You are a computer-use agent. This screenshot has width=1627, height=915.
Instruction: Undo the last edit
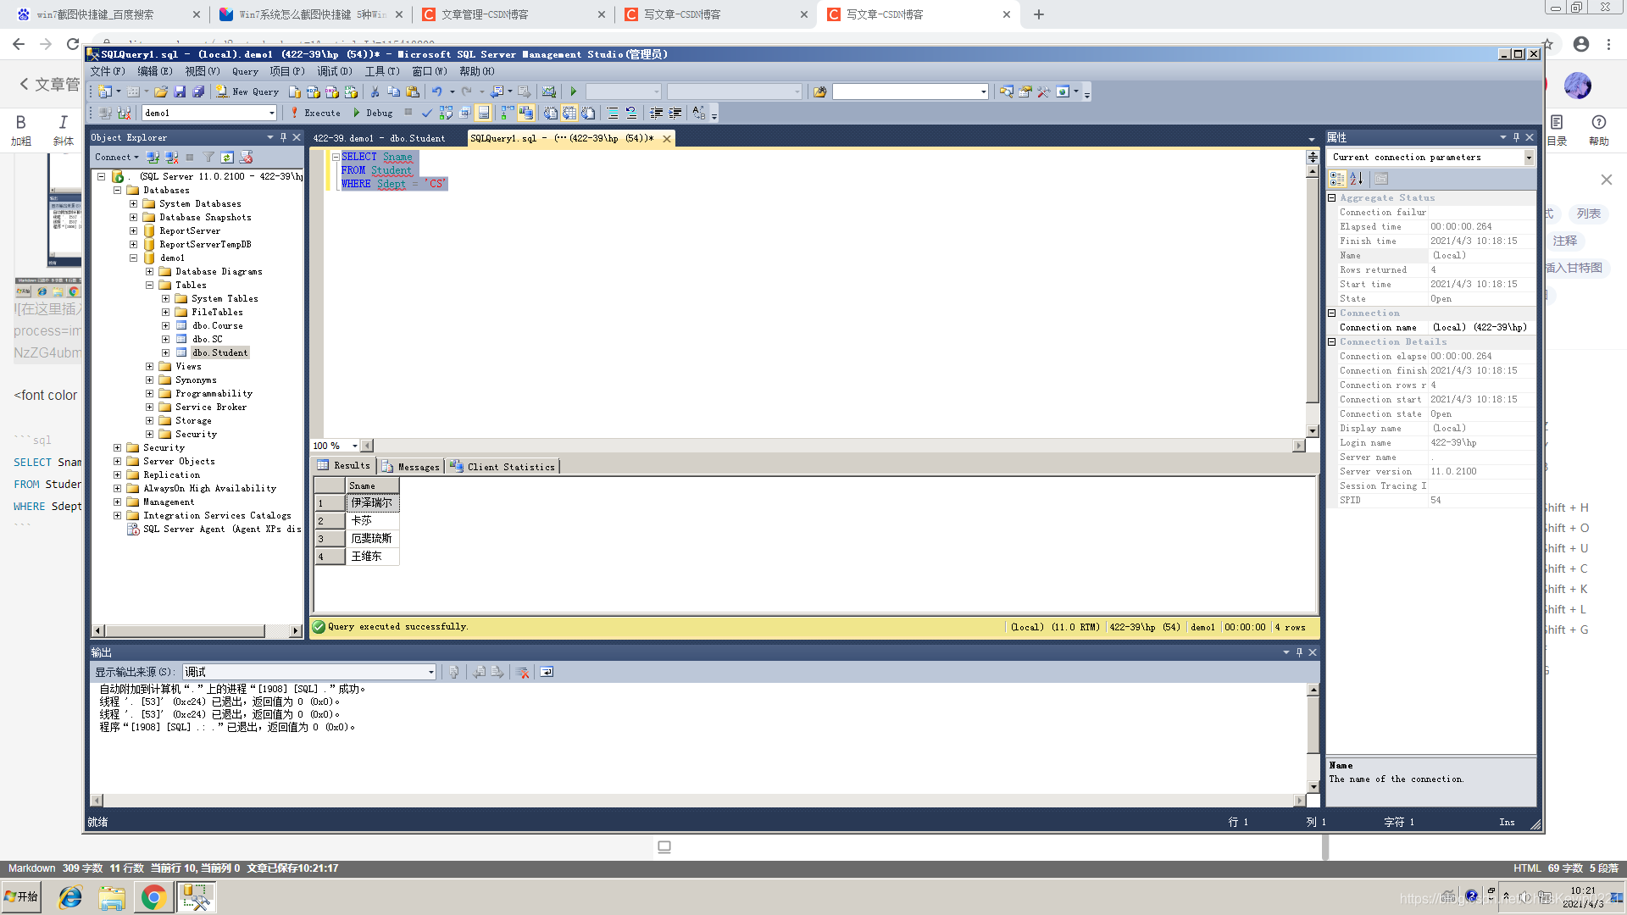click(x=436, y=91)
